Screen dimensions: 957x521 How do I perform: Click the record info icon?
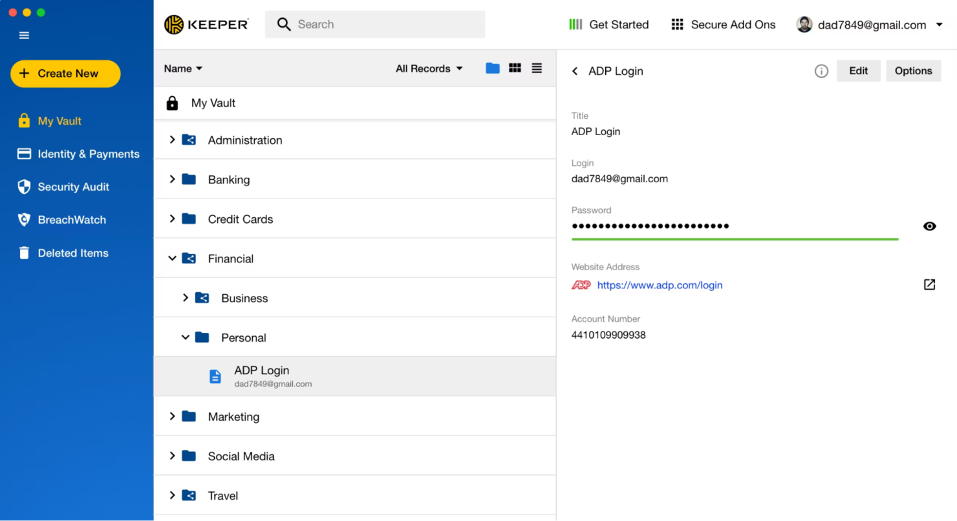click(x=821, y=71)
